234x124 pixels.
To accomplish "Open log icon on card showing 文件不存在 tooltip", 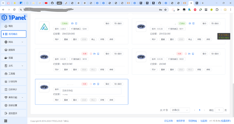I will pos(98,84).
